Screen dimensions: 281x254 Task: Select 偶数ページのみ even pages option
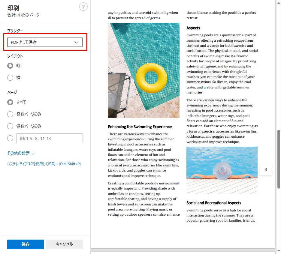coord(10,126)
